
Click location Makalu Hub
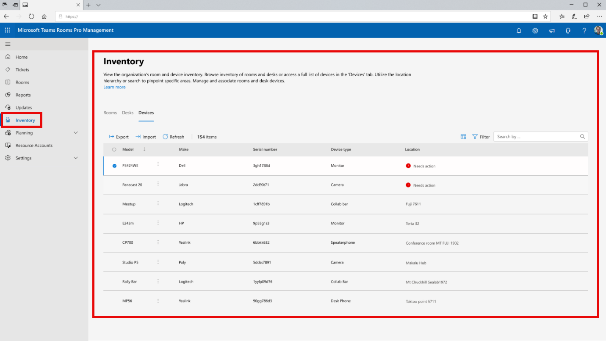(x=416, y=263)
